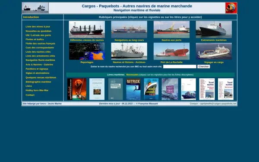Open the container ship Navigations au long cours thumbnail

(x=129, y=29)
